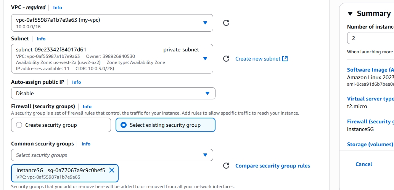Show Info for Firewall security groups

click(x=87, y=107)
